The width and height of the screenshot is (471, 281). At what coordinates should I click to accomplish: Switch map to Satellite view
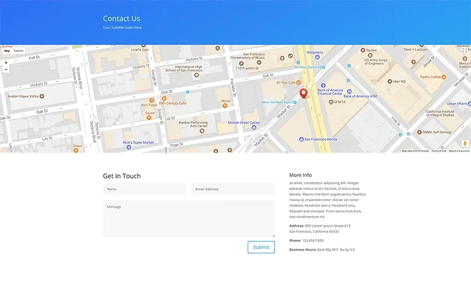pos(18,51)
